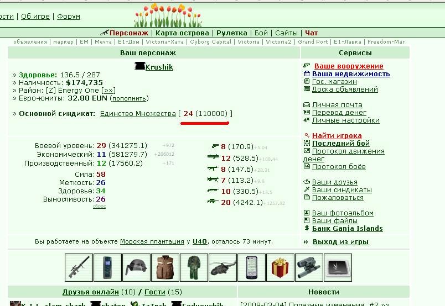This screenshot has height=306, width=445.
Task: Open the sniper rifle item thumbnail
Action: [79, 268]
